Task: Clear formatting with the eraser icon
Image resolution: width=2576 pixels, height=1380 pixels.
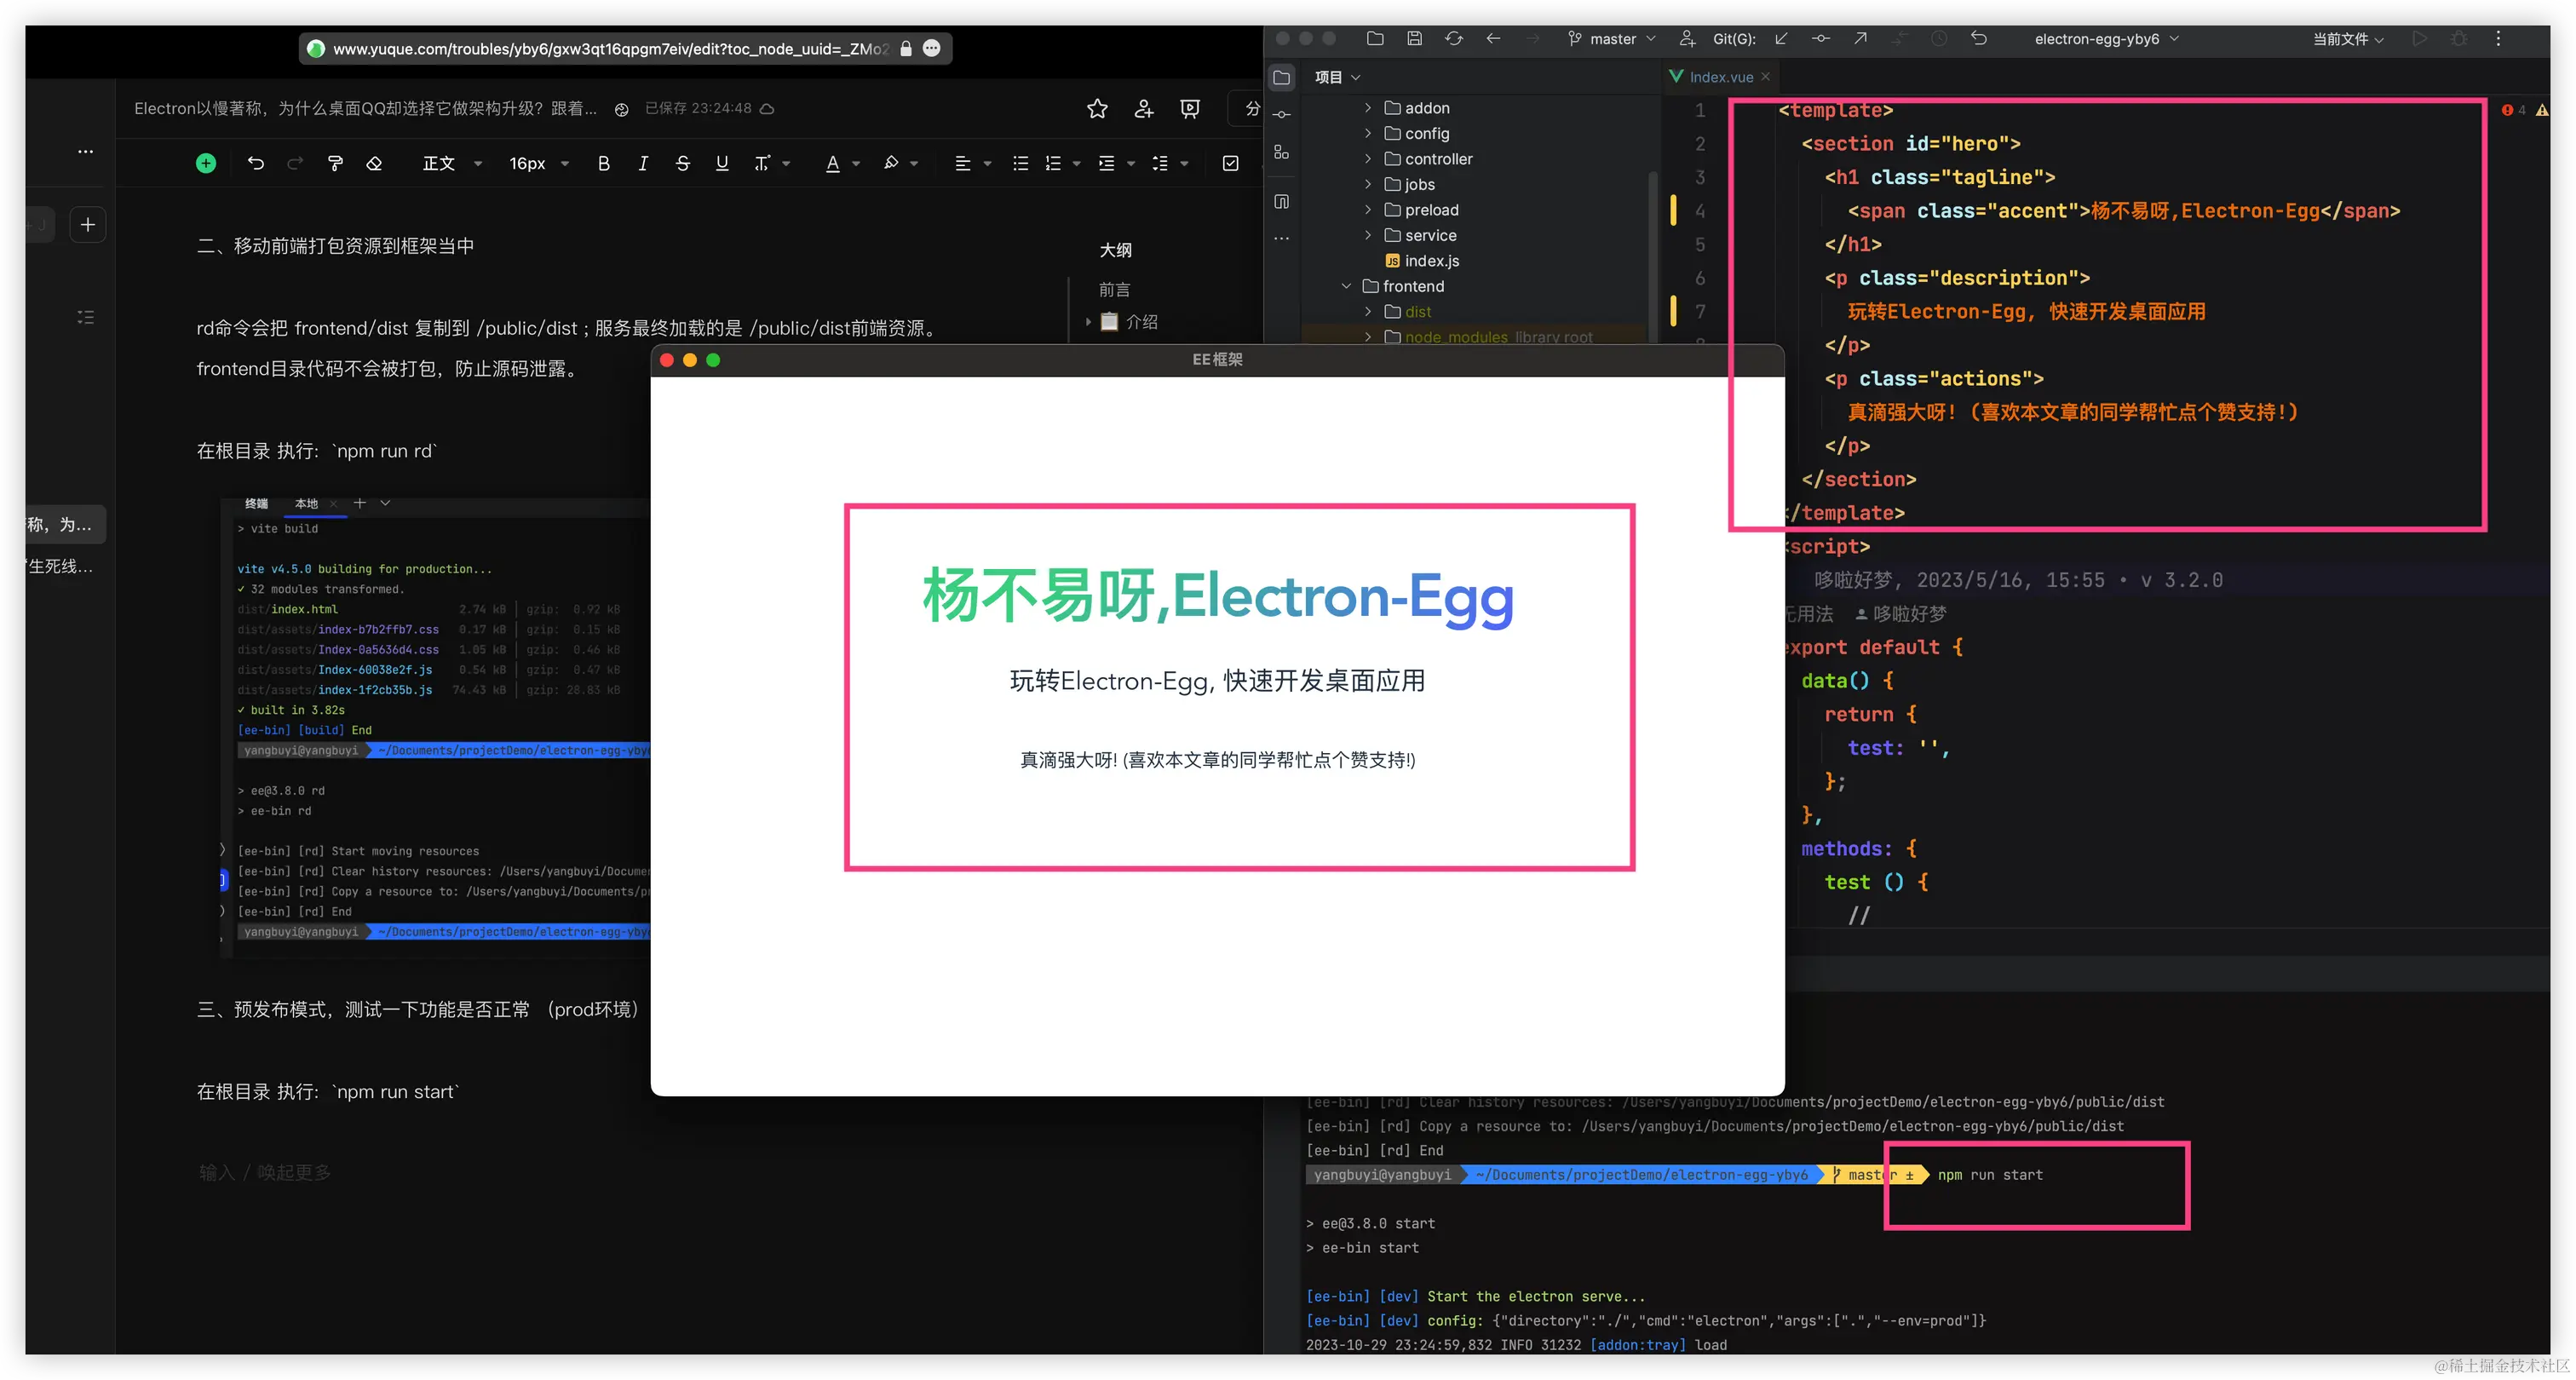Action: pyautogui.click(x=374, y=163)
